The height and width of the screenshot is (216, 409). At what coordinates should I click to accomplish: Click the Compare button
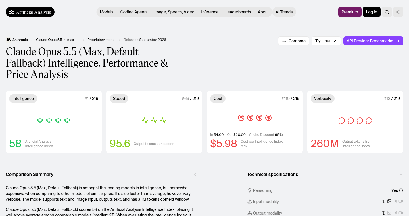(x=294, y=41)
